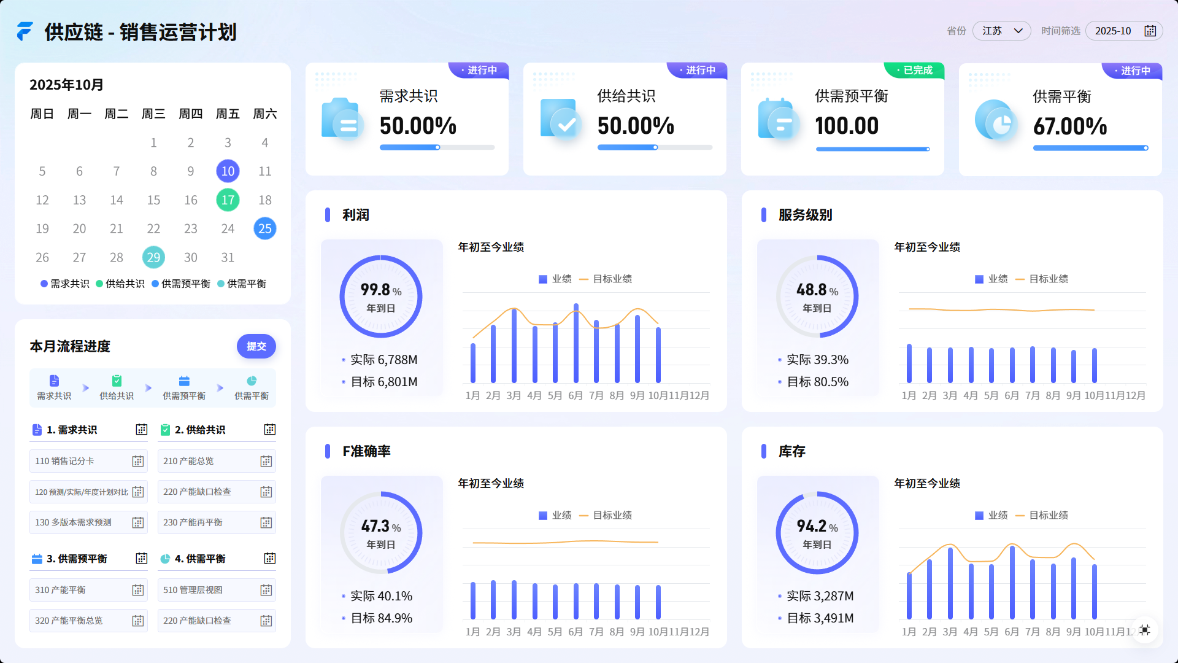Screen dimensions: 1178x663
Task: Click the 99.8% ring gauge in 利润
Action: (x=381, y=297)
